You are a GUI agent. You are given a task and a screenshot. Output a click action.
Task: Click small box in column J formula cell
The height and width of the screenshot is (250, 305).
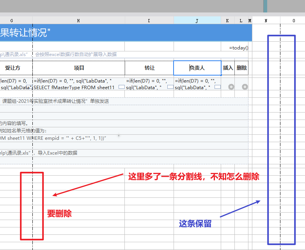[218, 87]
